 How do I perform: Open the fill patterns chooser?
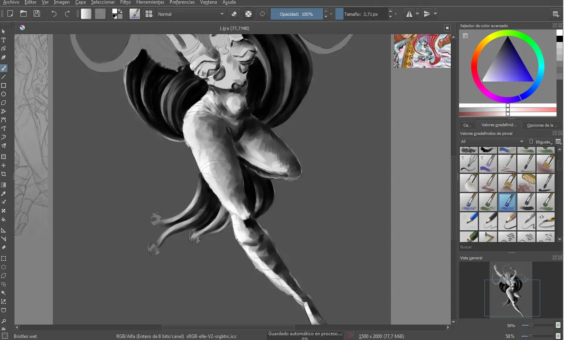(x=100, y=14)
